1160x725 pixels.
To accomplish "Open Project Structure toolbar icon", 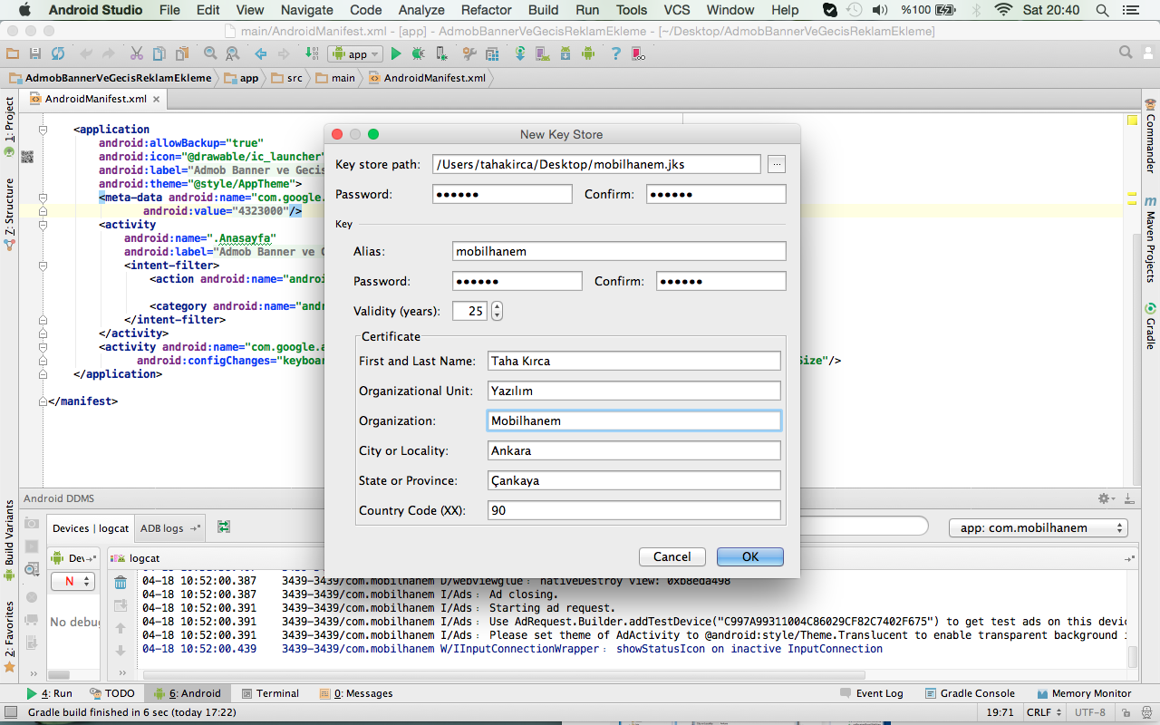I will (492, 53).
